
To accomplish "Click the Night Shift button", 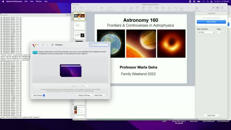I will [x=99, y=95].
